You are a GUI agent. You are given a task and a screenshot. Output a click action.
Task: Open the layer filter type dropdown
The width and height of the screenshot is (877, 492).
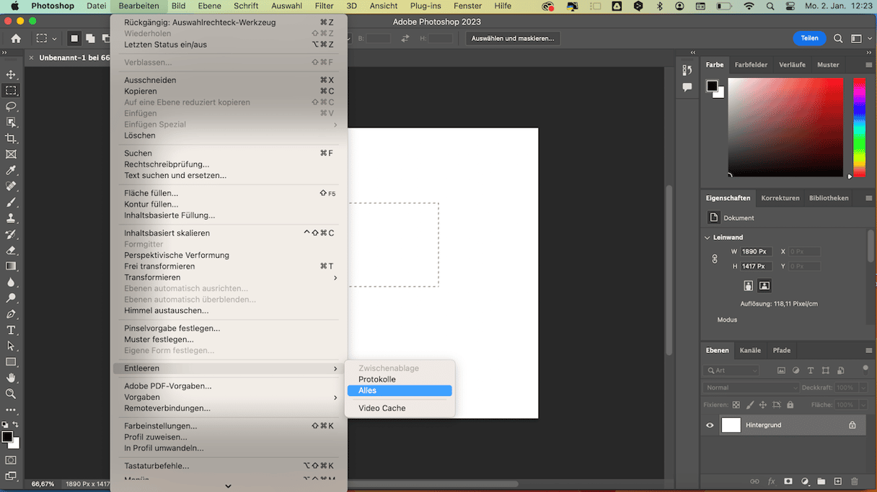(x=731, y=370)
